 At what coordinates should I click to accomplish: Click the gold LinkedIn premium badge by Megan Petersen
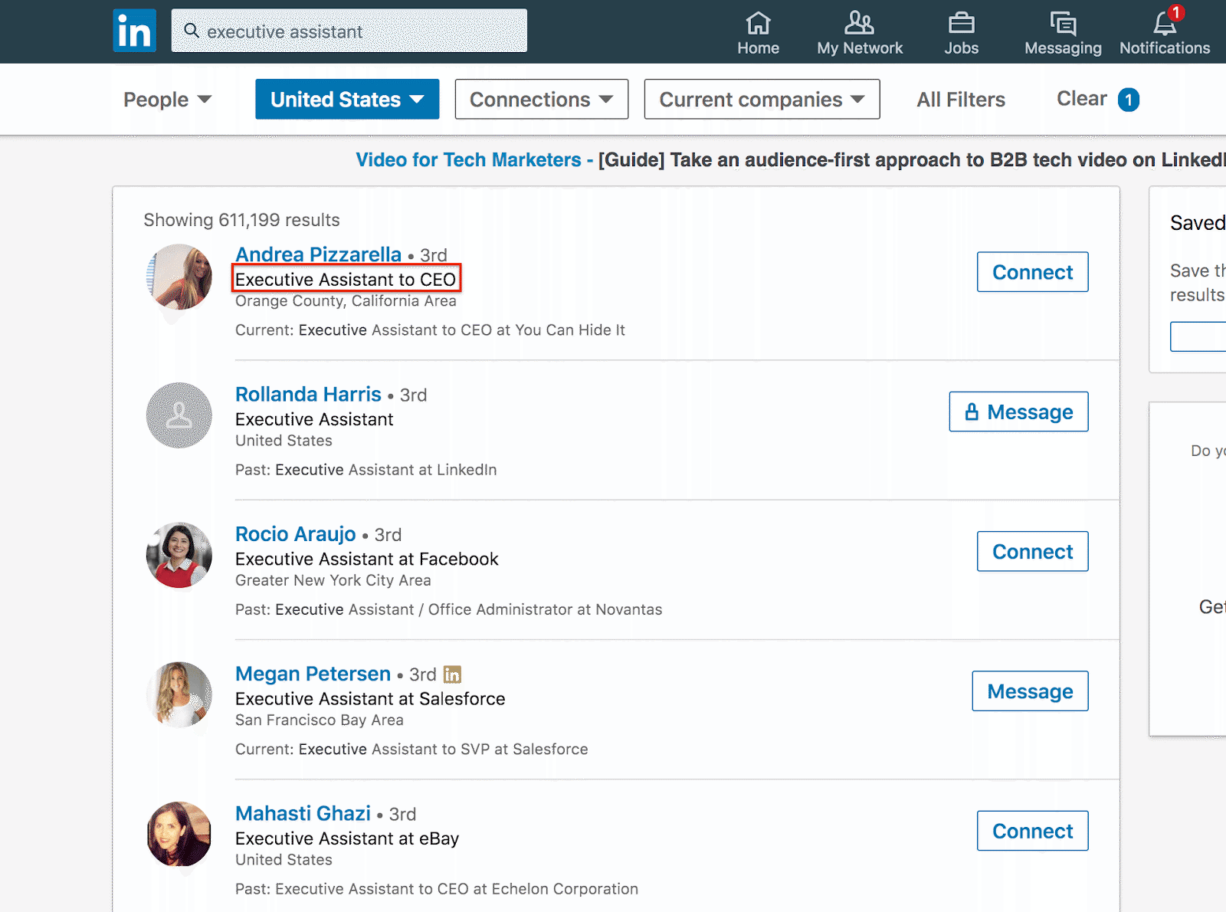[452, 674]
